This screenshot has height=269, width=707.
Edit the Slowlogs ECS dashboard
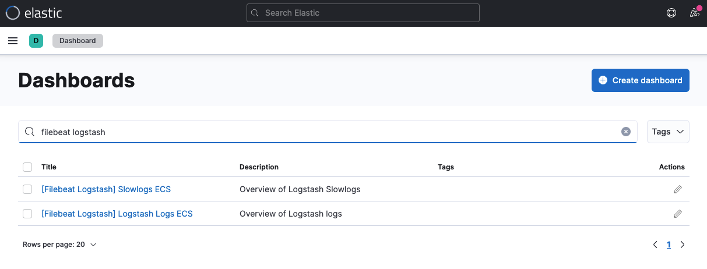[677, 189]
